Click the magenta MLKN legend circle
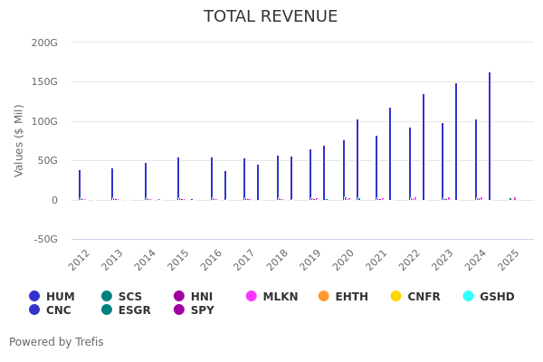 click(252, 296)
